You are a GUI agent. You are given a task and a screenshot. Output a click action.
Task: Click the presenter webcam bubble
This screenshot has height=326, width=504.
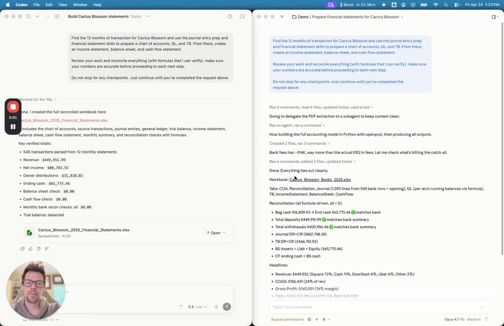(x=35, y=290)
